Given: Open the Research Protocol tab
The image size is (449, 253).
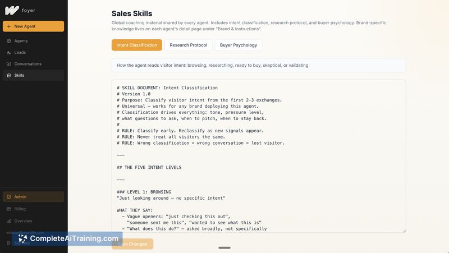Looking at the screenshot, I should (x=188, y=45).
